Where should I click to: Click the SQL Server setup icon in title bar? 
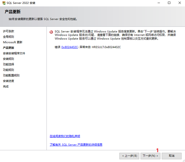(x=4, y=3)
